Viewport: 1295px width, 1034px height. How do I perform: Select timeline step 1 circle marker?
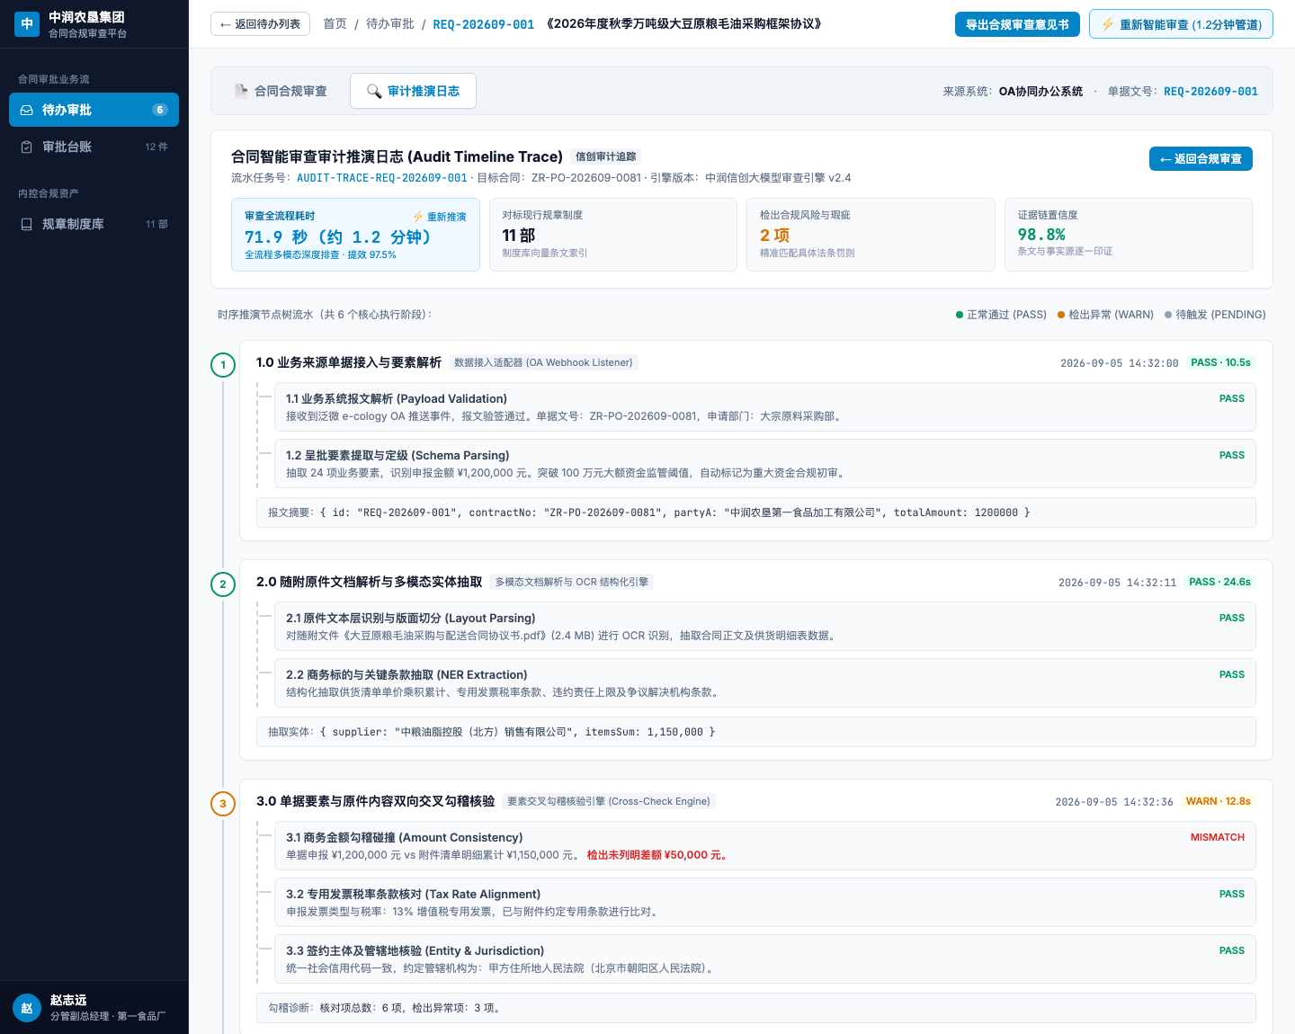[x=223, y=364]
